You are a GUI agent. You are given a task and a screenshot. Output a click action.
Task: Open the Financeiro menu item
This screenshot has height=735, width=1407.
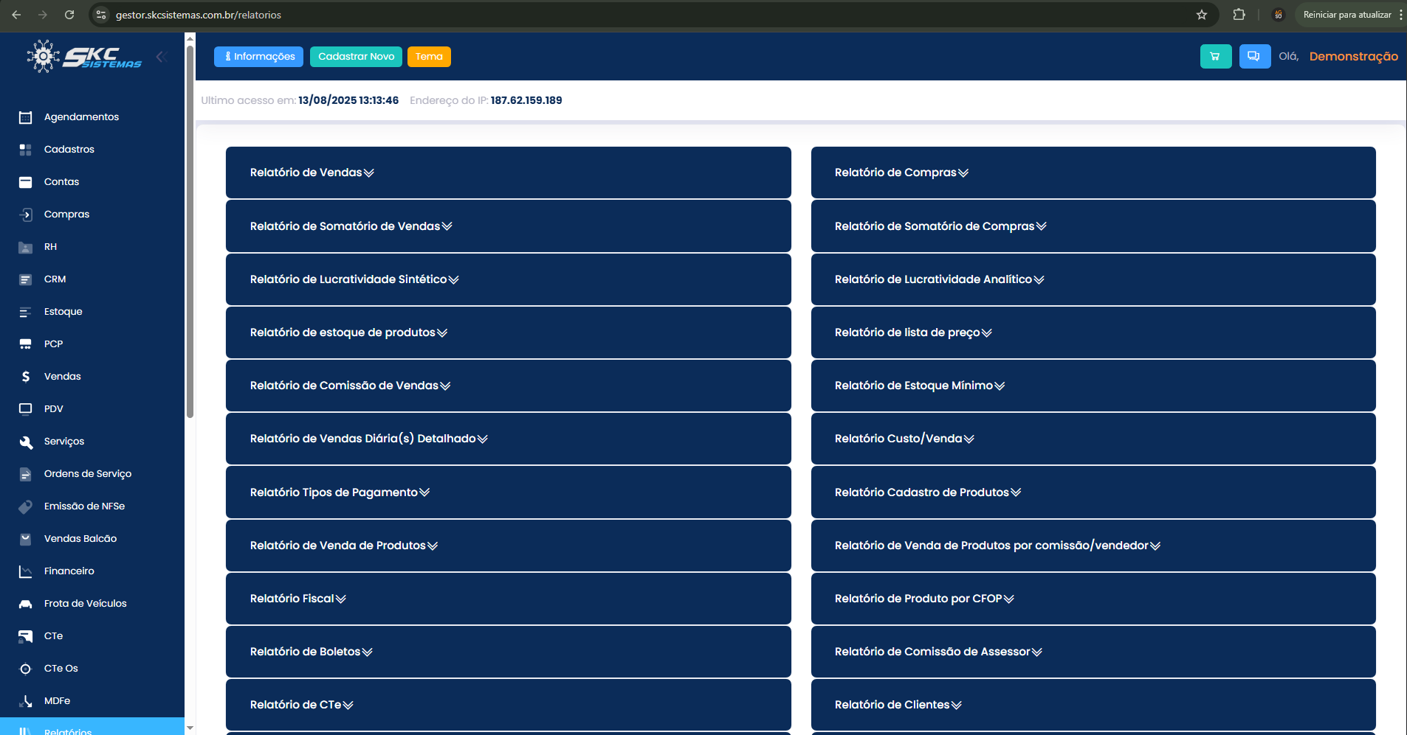69,571
